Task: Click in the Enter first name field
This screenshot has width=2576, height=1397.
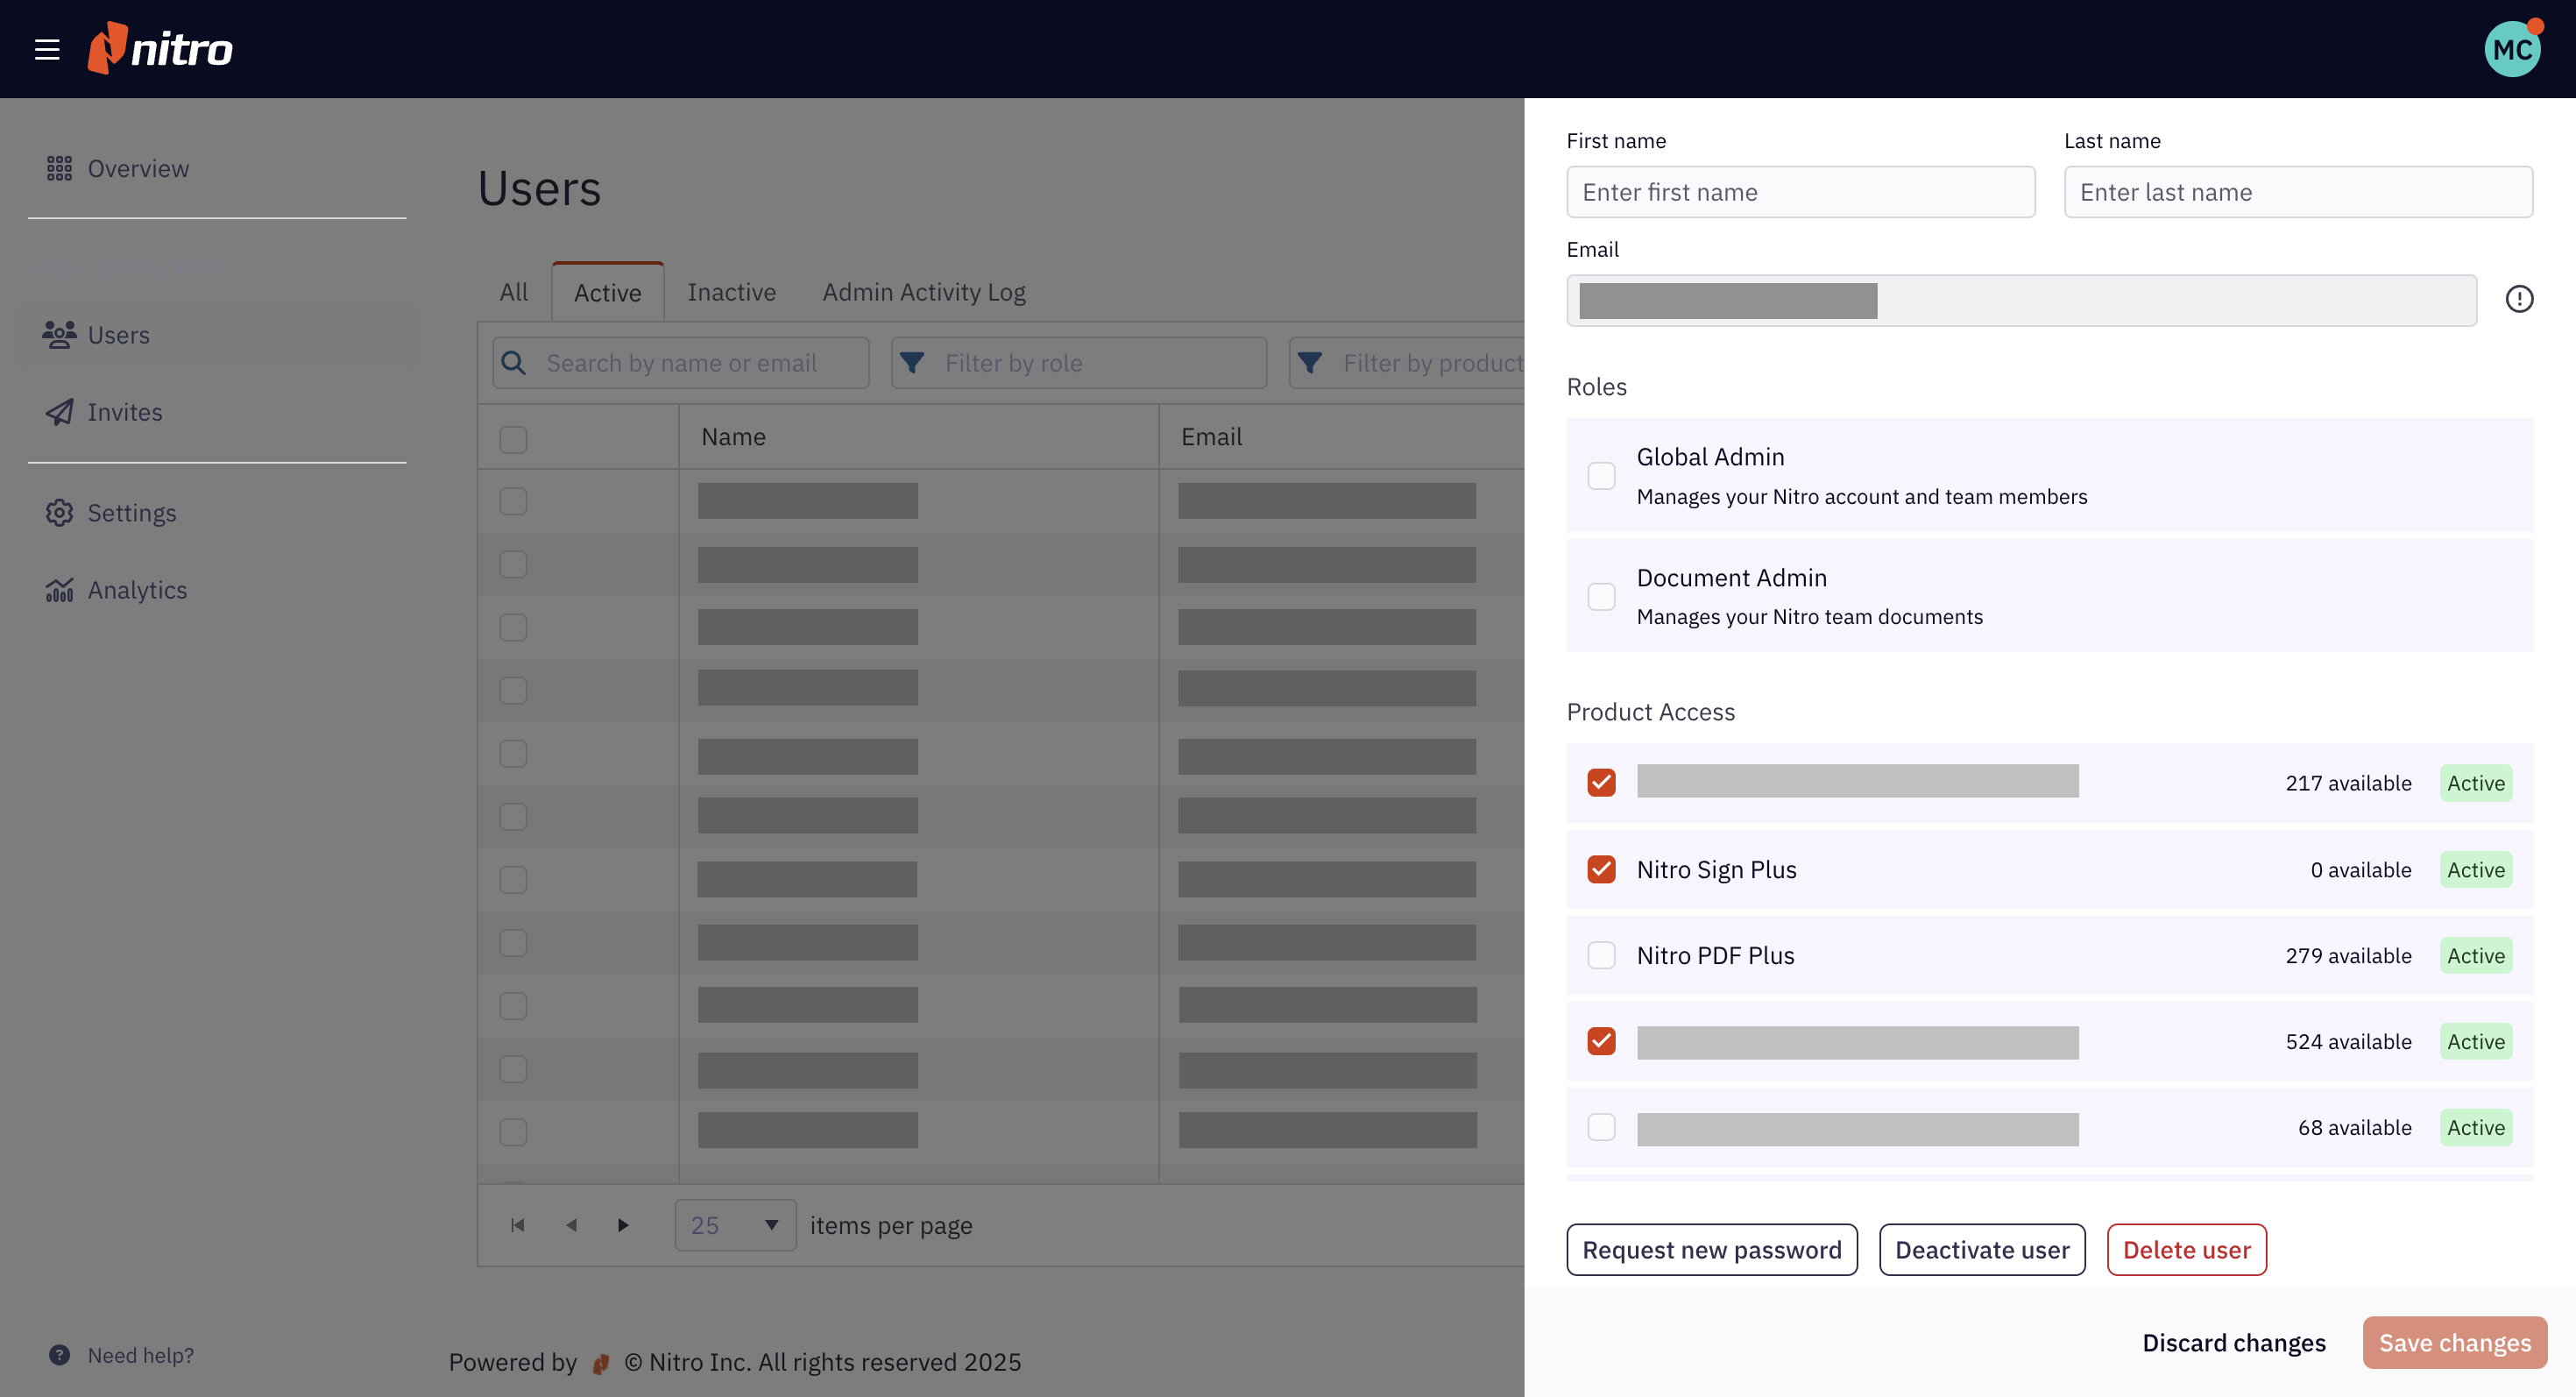Action: click(x=1800, y=192)
